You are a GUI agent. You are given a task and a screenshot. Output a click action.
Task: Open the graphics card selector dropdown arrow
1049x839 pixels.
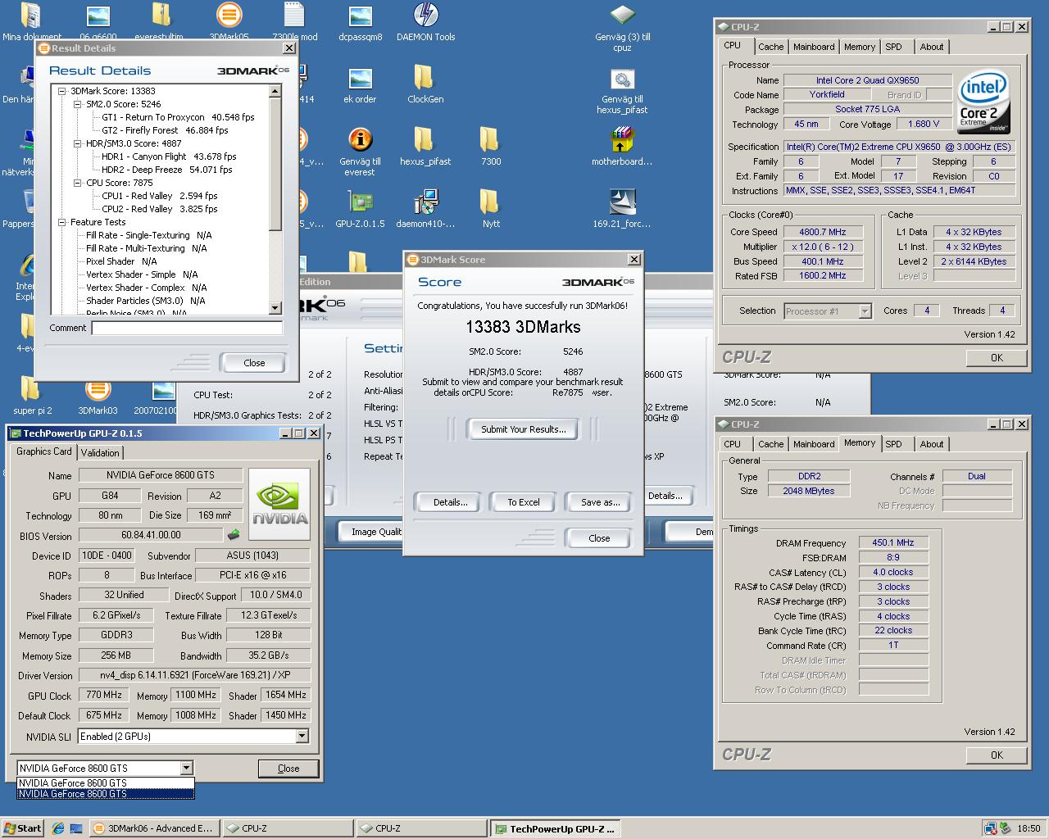pos(187,769)
